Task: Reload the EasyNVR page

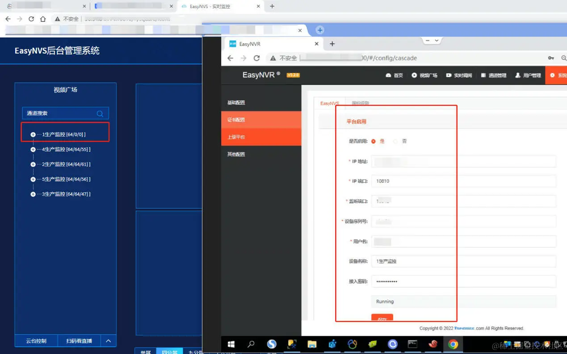Action: pos(256,58)
